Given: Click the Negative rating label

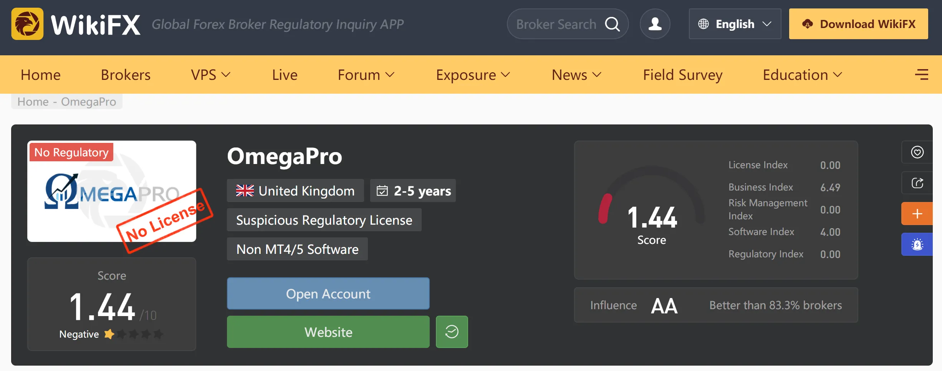Looking at the screenshot, I should pyautogui.click(x=79, y=334).
